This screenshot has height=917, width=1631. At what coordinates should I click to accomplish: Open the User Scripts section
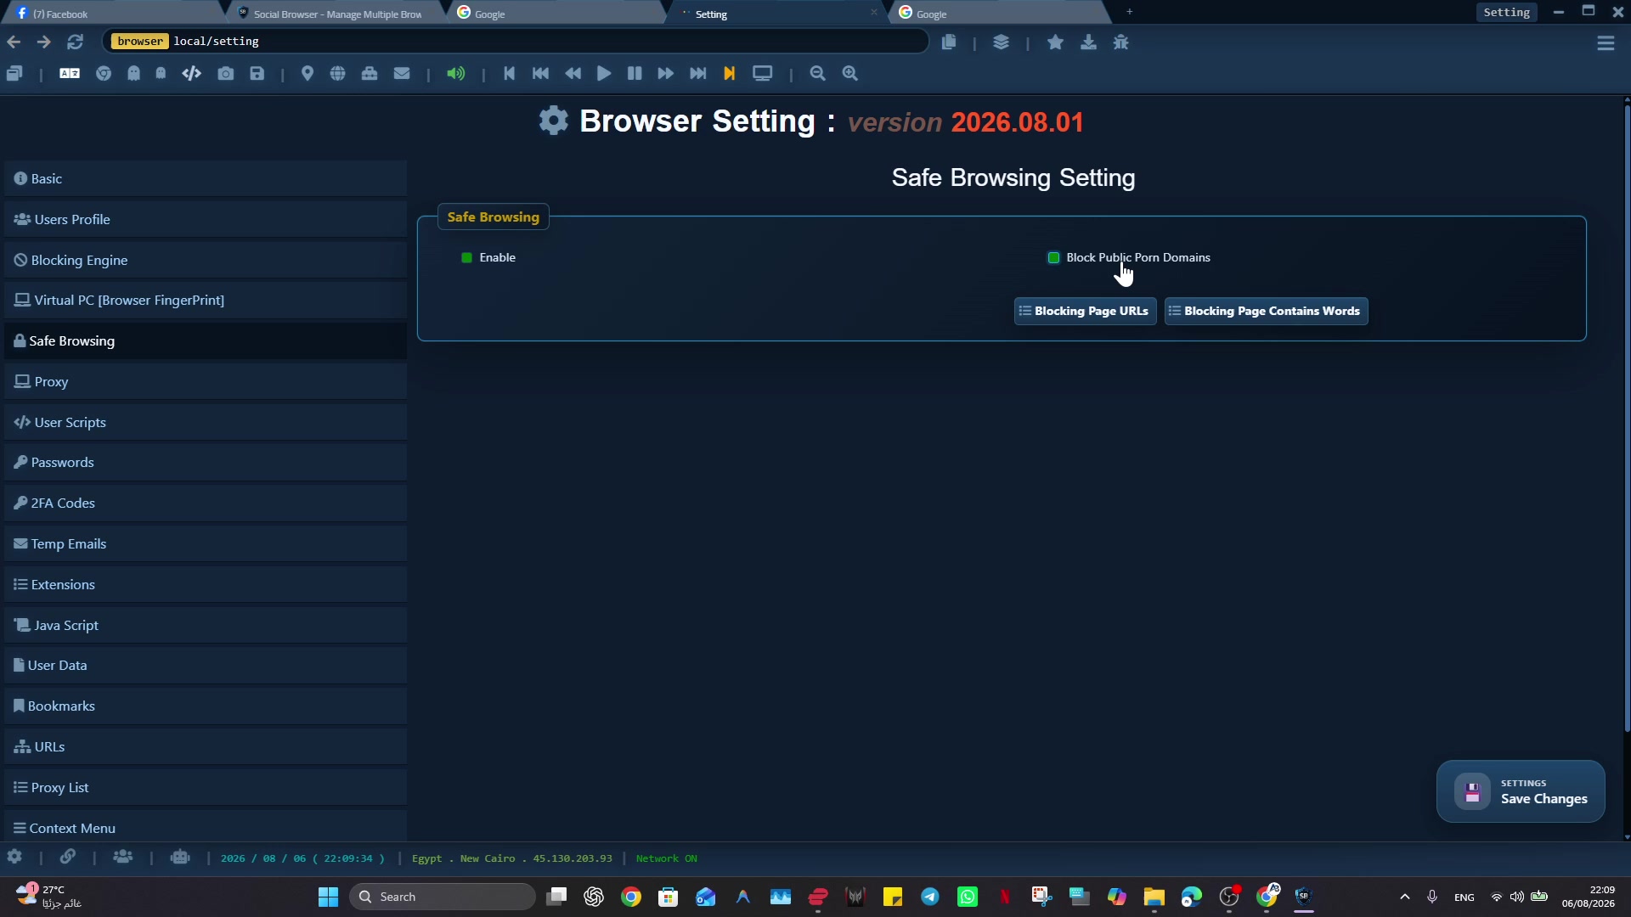[x=206, y=423]
